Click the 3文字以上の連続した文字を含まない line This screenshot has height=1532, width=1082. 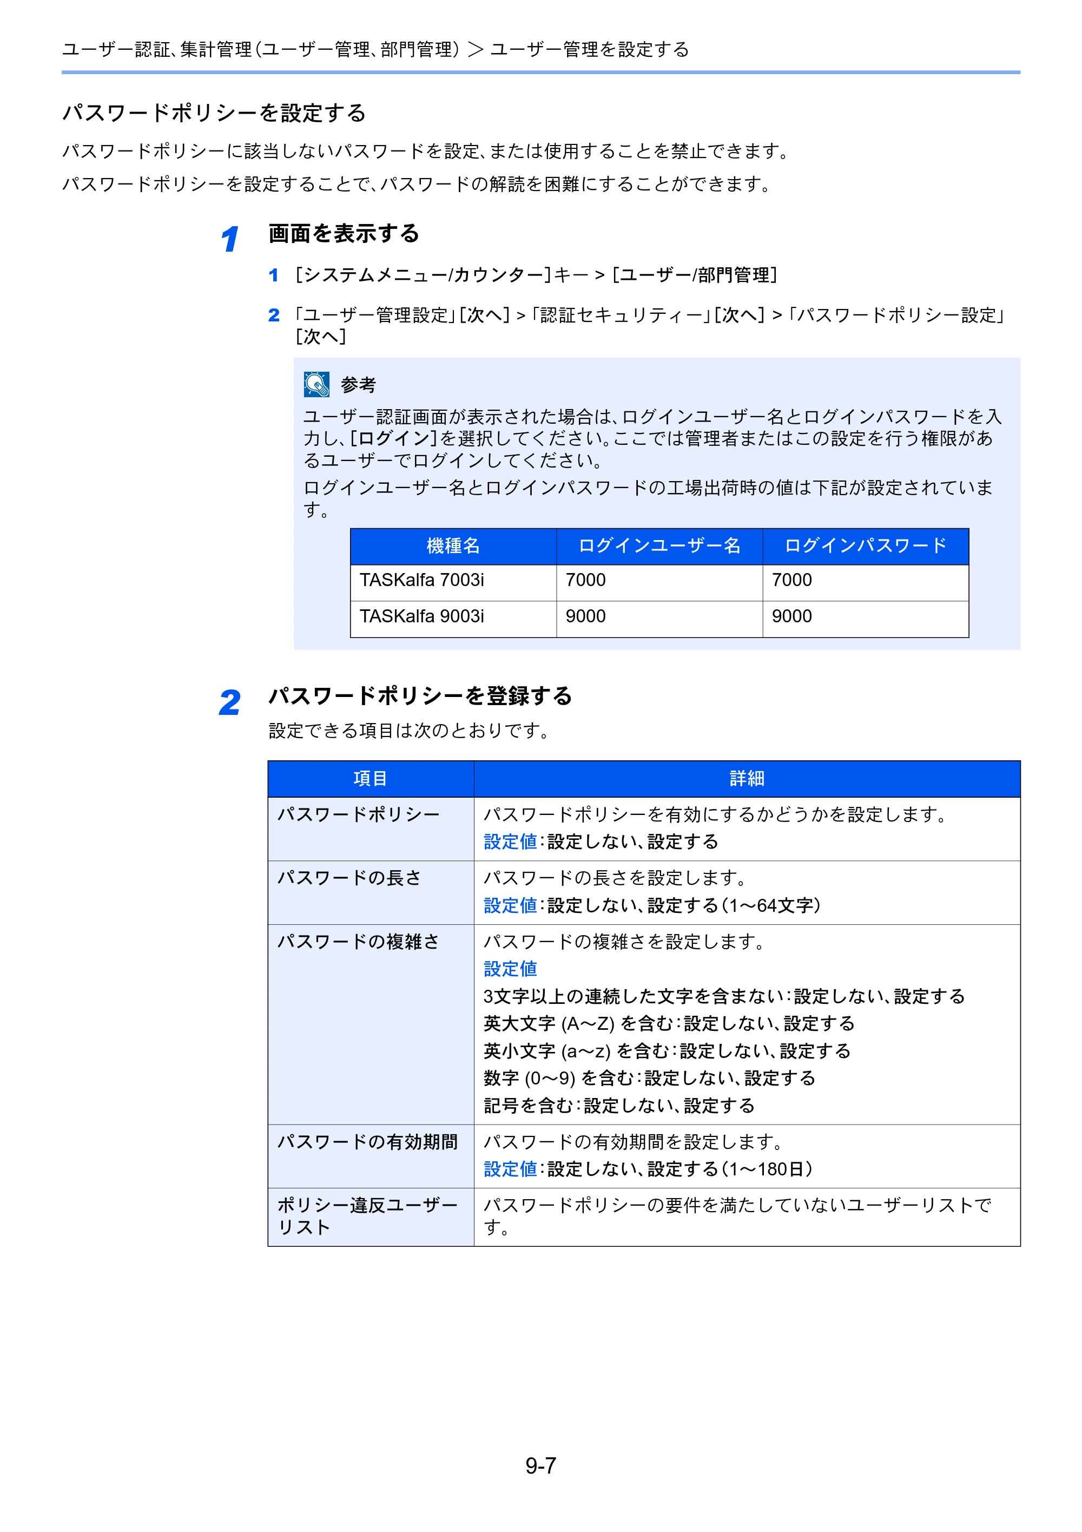click(724, 996)
